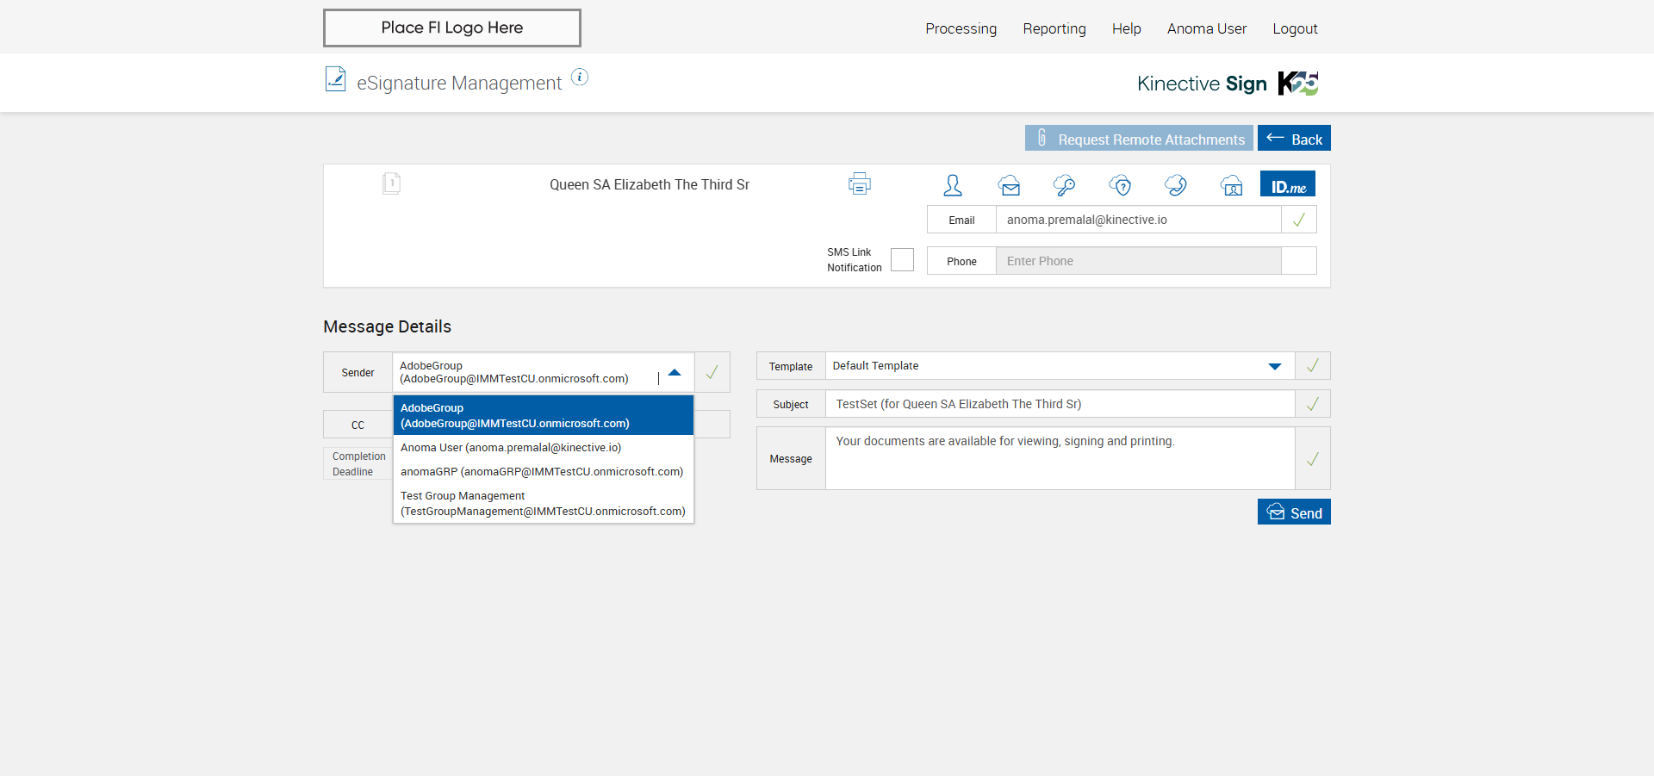The height and width of the screenshot is (776, 1654).
Task: Select the cloud key authentication icon
Action: (1064, 185)
